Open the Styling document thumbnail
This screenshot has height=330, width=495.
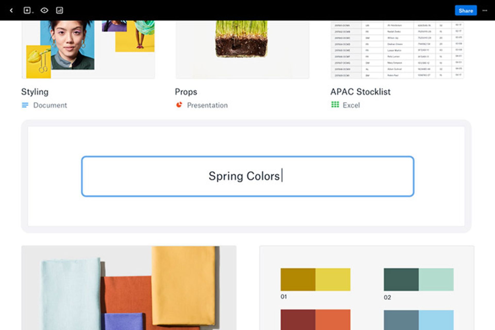(88, 49)
